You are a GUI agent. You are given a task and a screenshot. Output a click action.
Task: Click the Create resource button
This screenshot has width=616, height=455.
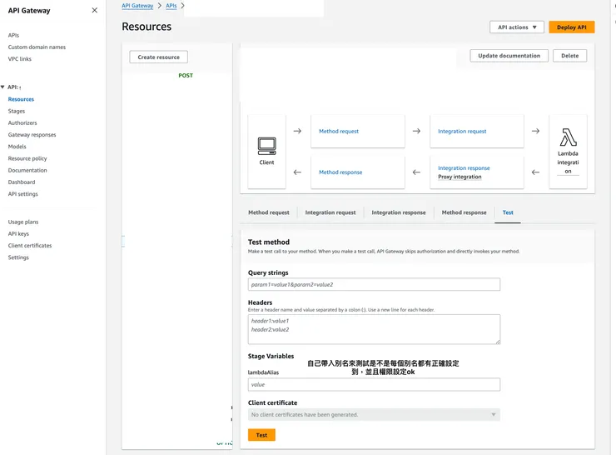click(158, 57)
